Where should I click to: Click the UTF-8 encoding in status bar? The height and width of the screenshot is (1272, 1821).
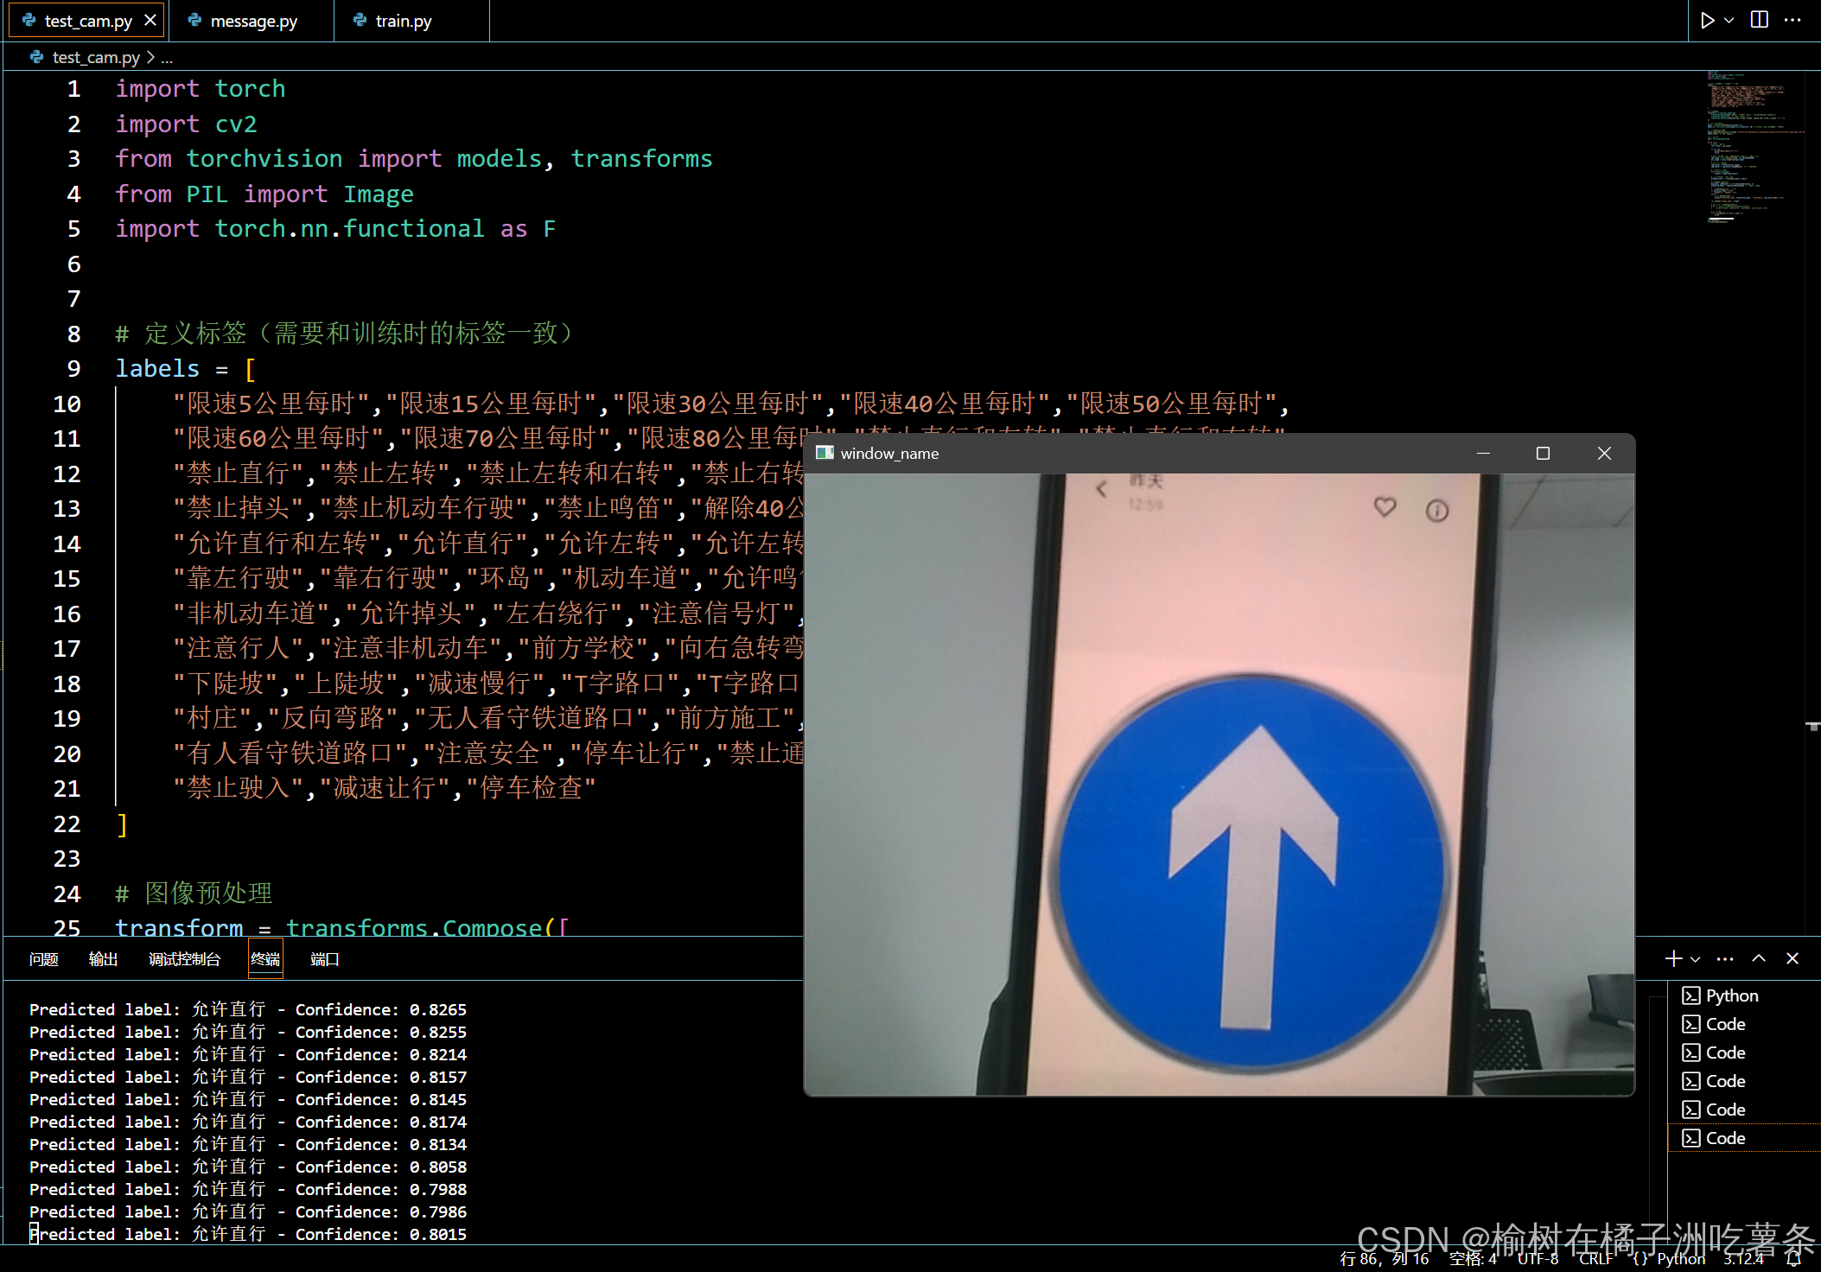(1538, 1259)
